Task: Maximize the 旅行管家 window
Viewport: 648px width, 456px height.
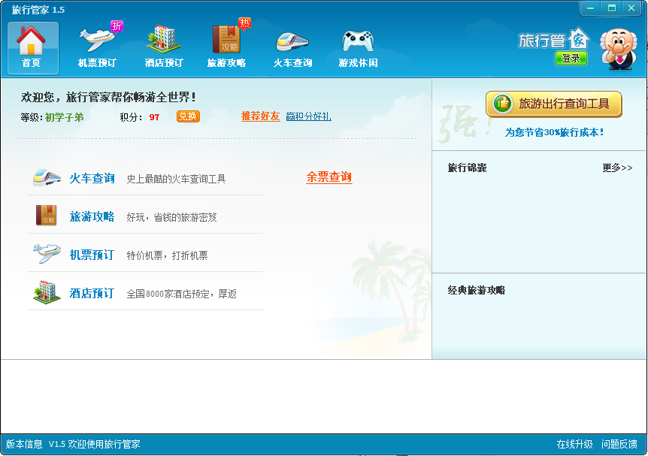Action: pyautogui.click(x=612, y=8)
